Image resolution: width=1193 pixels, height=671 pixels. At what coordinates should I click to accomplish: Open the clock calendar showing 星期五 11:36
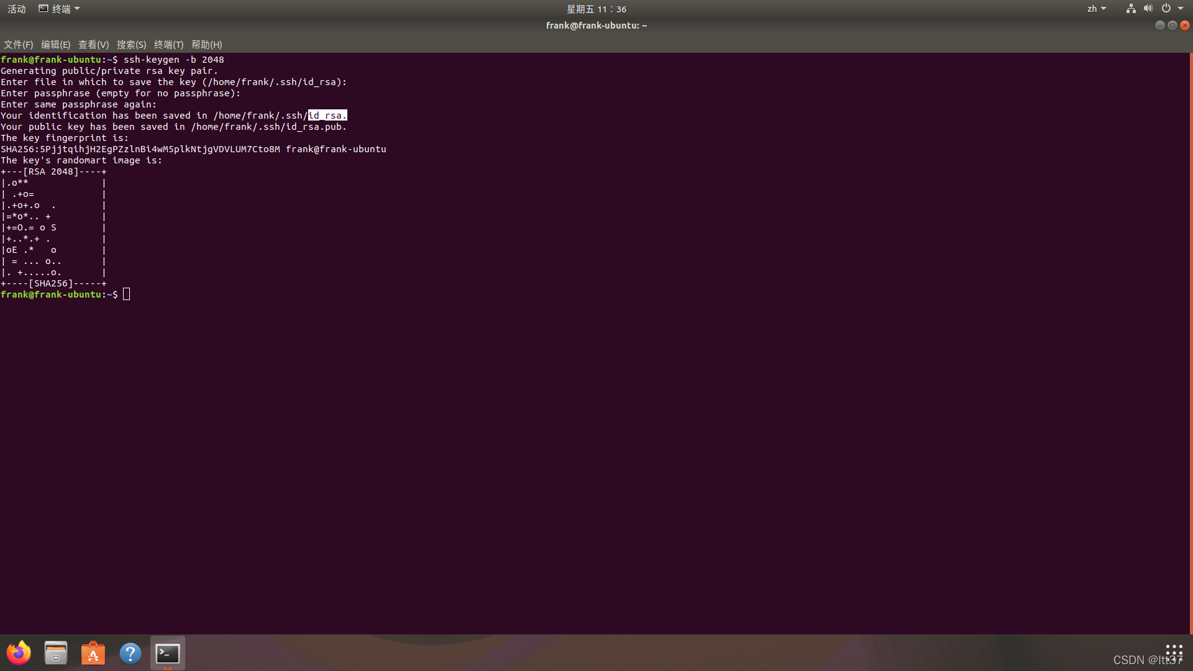(x=596, y=9)
